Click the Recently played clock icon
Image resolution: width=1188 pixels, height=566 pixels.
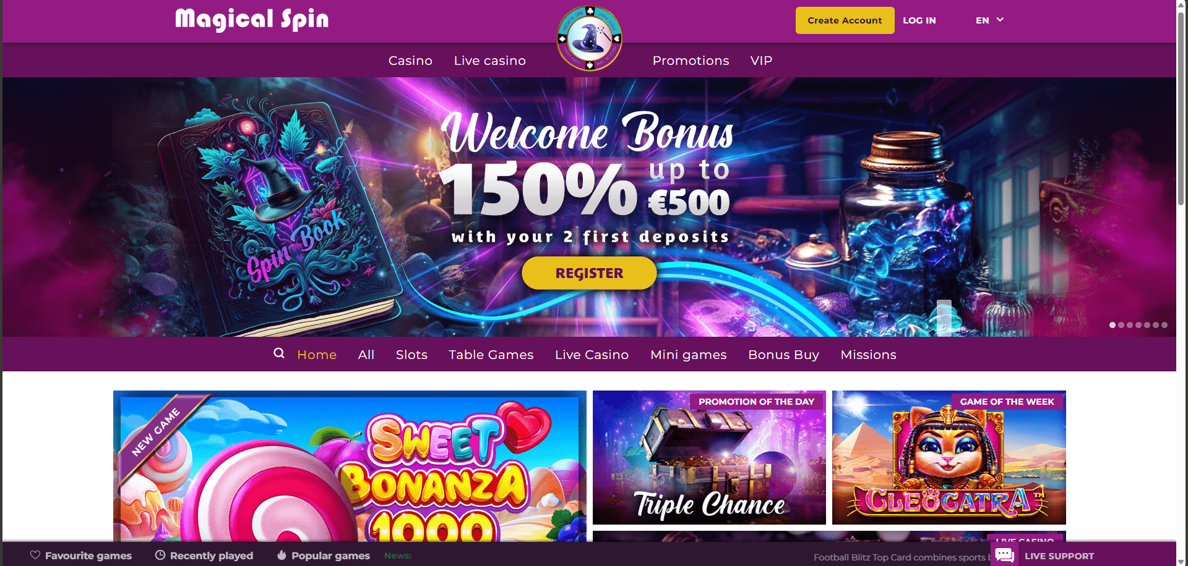click(160, 555)
